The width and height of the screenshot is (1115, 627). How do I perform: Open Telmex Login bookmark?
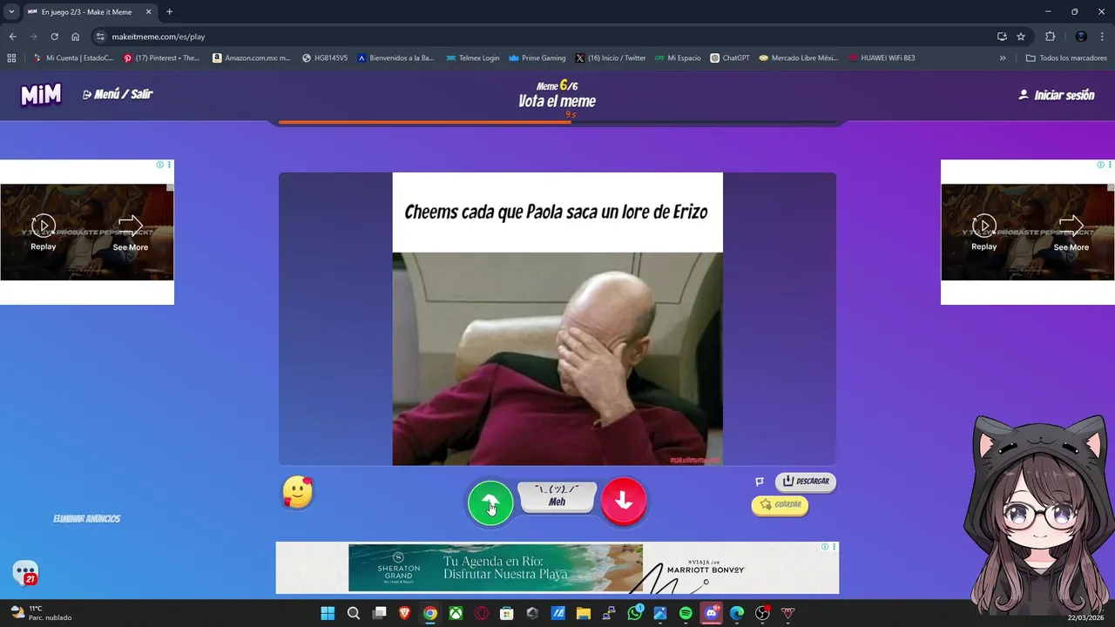472,58
